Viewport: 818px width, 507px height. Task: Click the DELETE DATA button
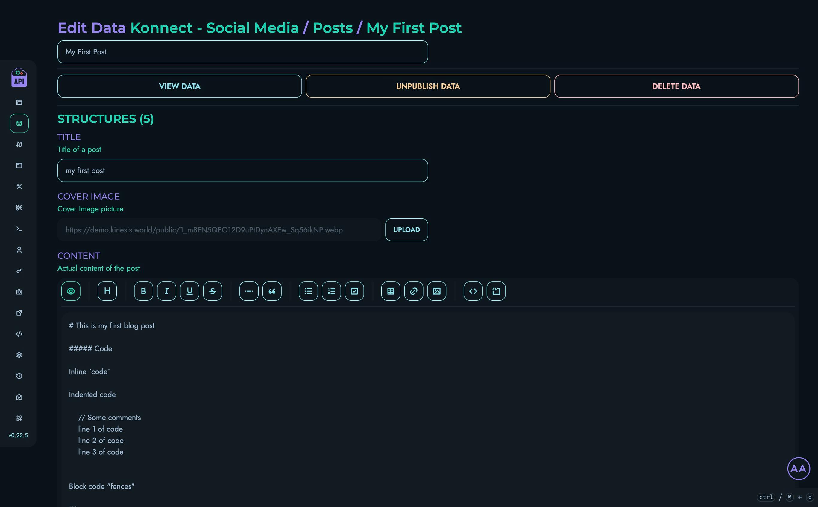pyautogui.click(x=676, y=86)
